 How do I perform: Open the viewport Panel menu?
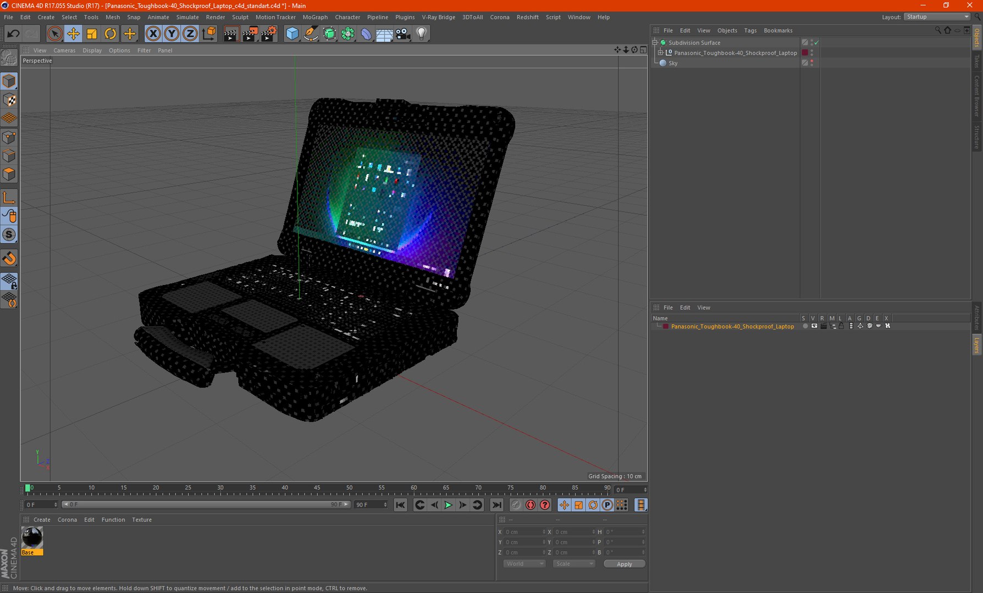165,51
